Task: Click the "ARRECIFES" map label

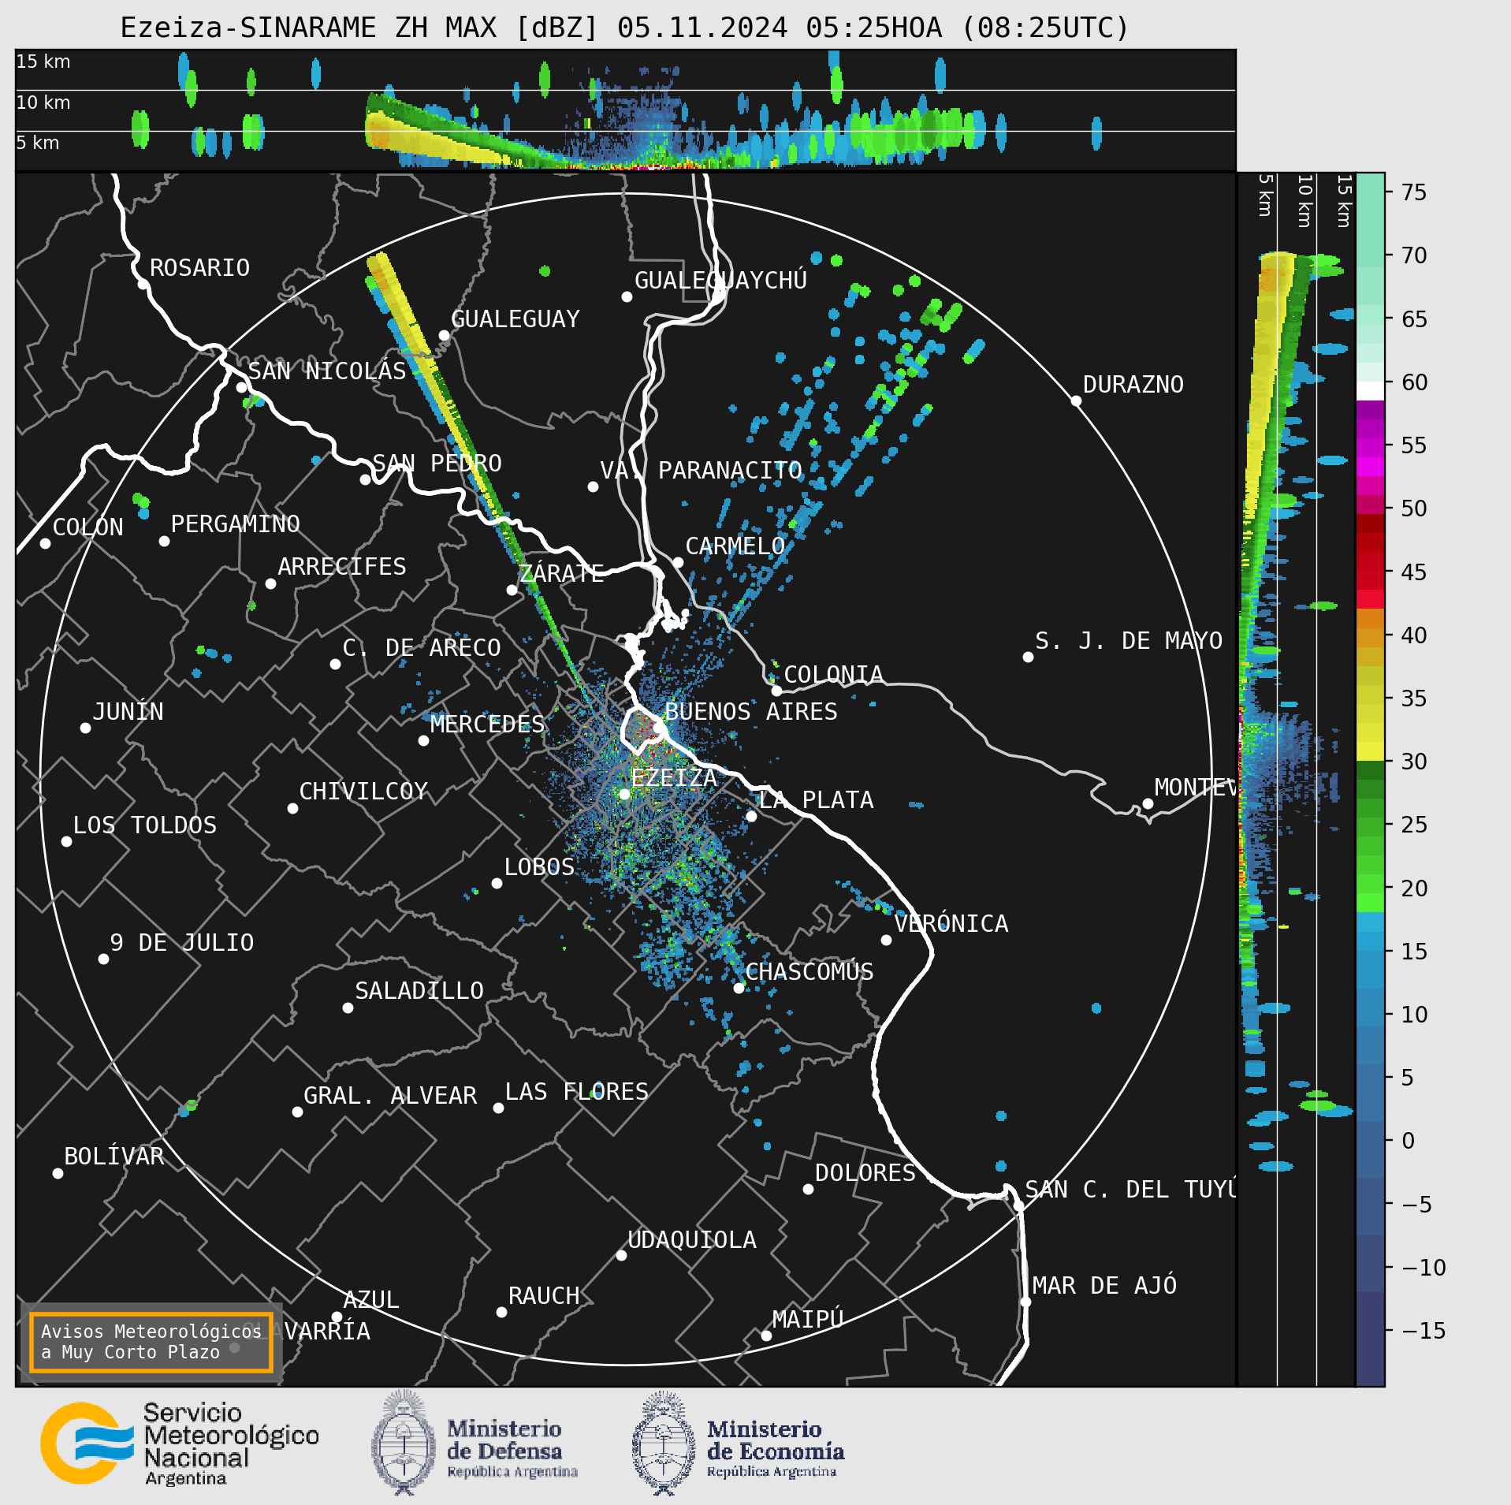Action: tap(341, 566)
